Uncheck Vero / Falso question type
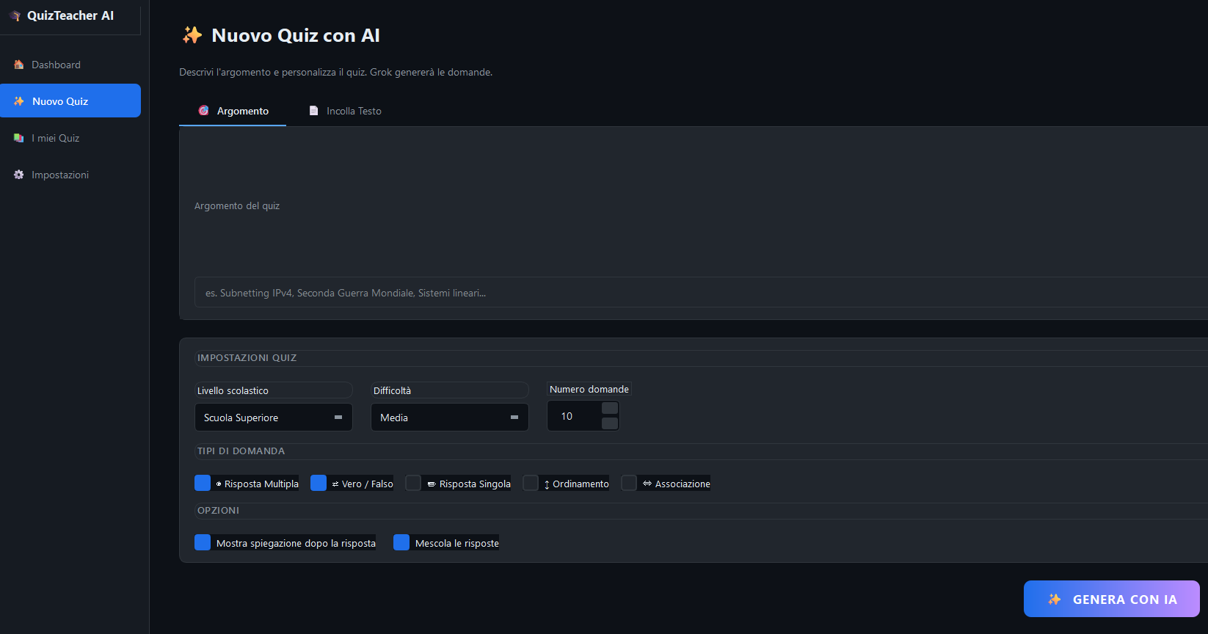Image resolution: width=1208 pixels, height=634 pixels. click(x=319, y=483)
